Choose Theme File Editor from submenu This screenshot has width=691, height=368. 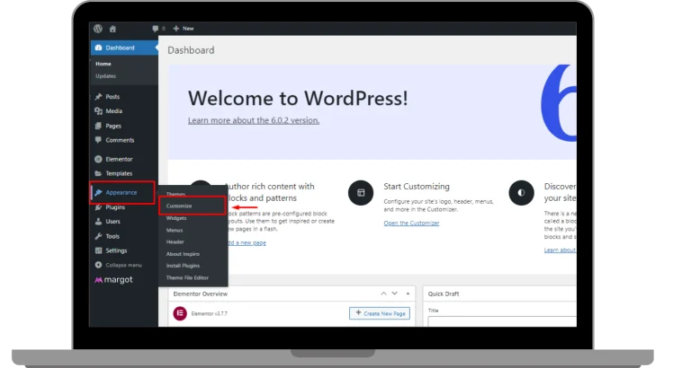[187, 277]
